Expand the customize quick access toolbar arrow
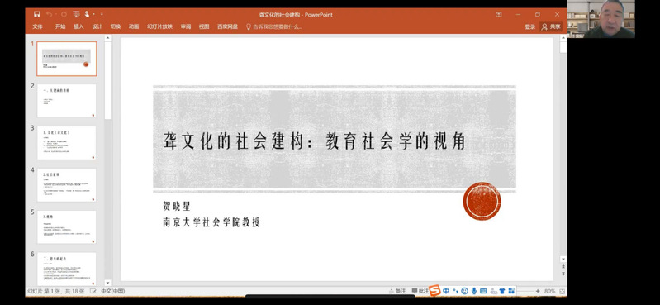This screenshot has height=305, width=660. pyautogui.click(x=102, y=14)
